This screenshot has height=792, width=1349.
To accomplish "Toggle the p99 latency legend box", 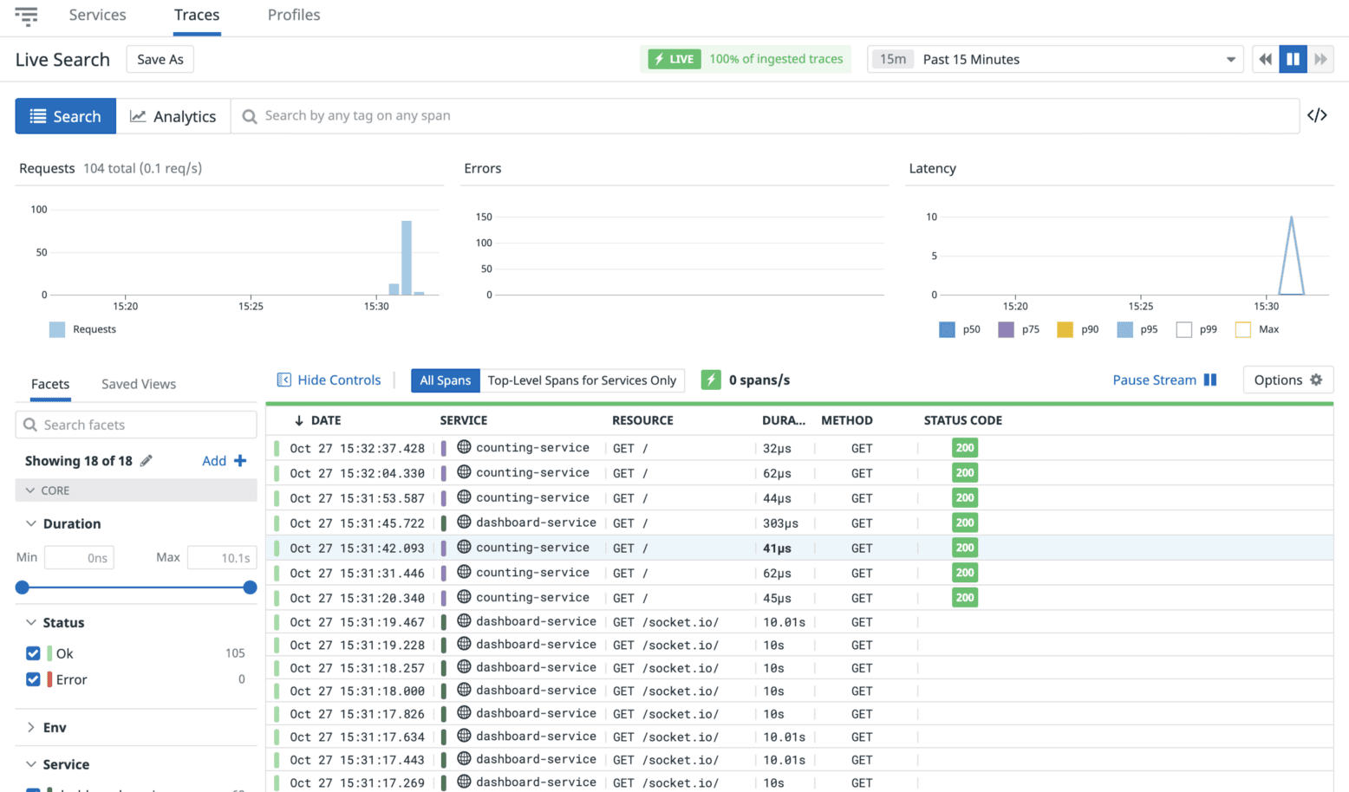I will [x=1183, y=329].
